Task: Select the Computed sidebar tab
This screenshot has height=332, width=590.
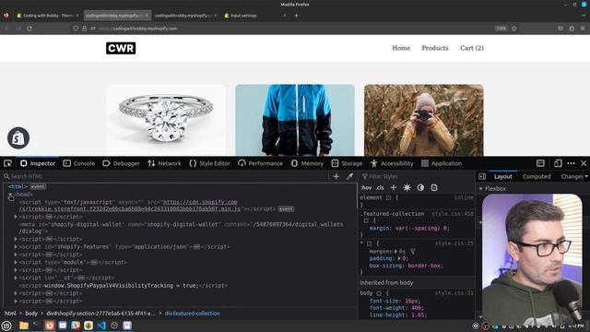Action: pos(537,176)
